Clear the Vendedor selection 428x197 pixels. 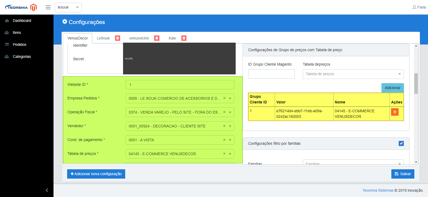coord(224,126)
